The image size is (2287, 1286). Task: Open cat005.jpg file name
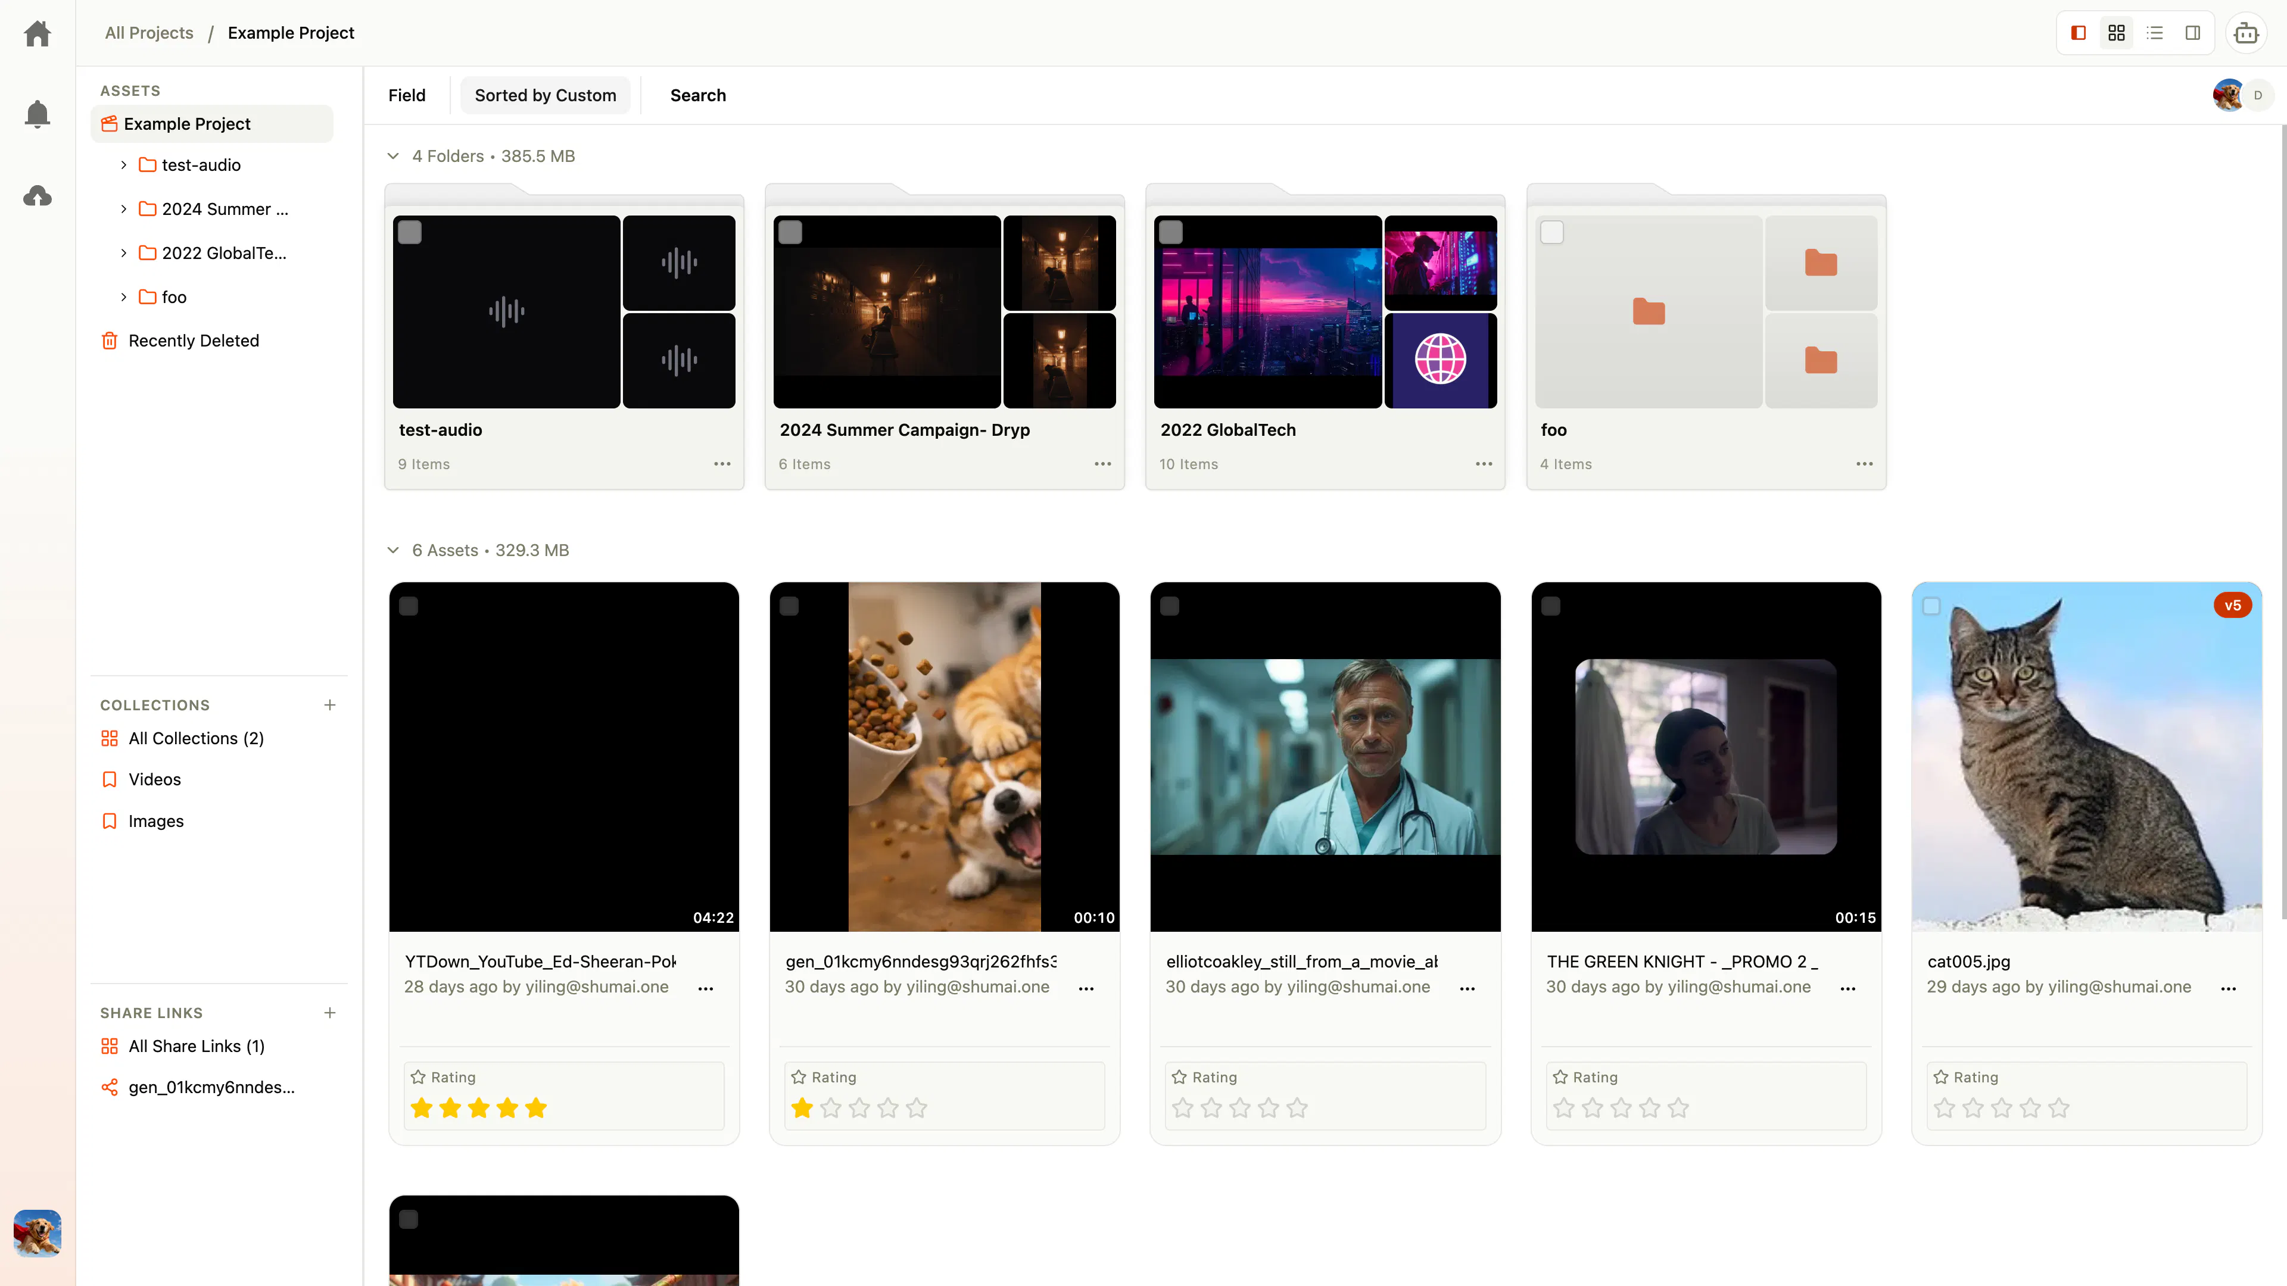1968,961
